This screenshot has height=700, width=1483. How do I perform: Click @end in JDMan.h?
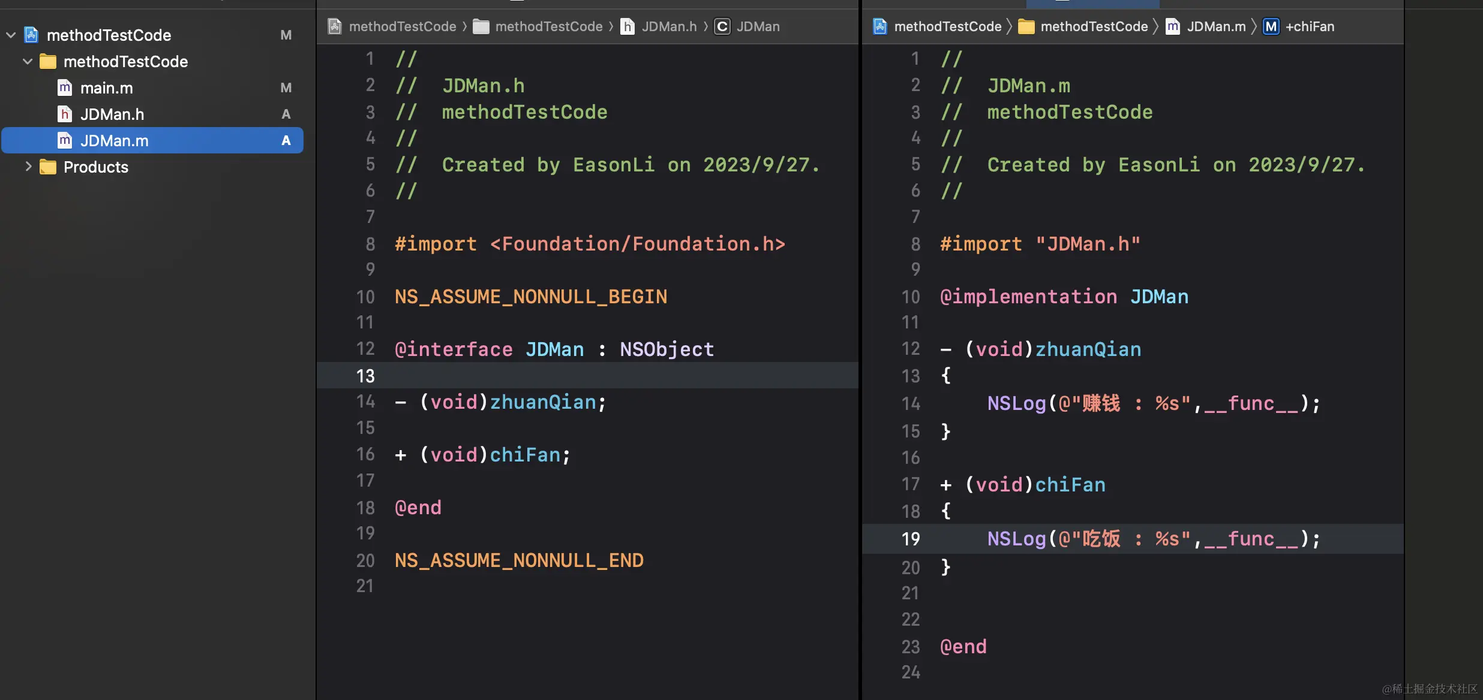click(x=418, y=508)
